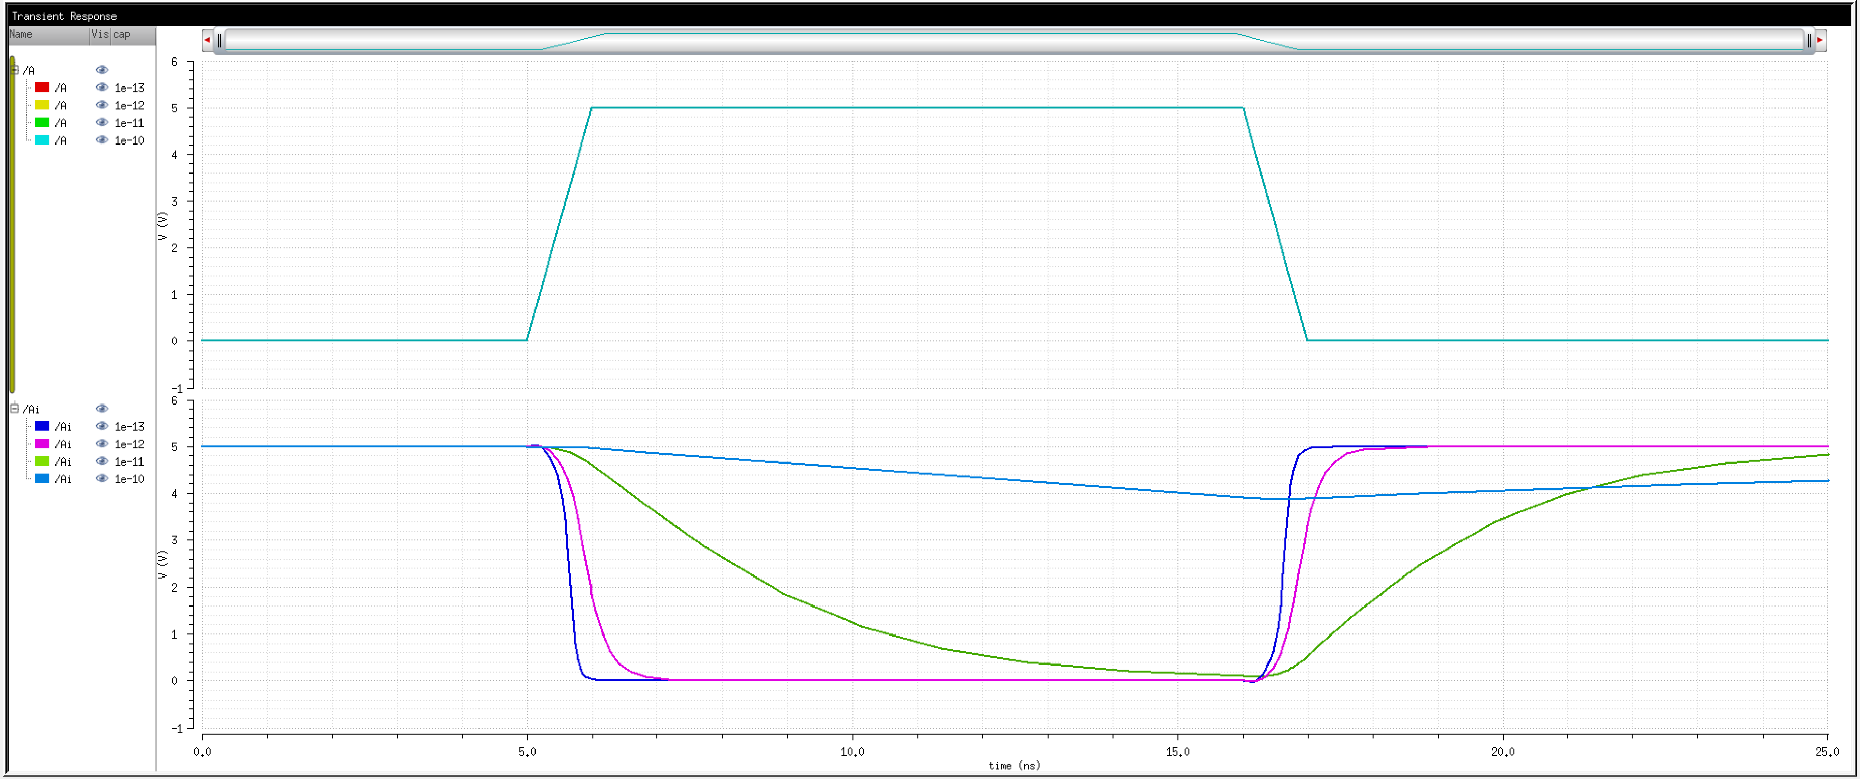Hide the /A 1e-13 trace eye icon

102,88
